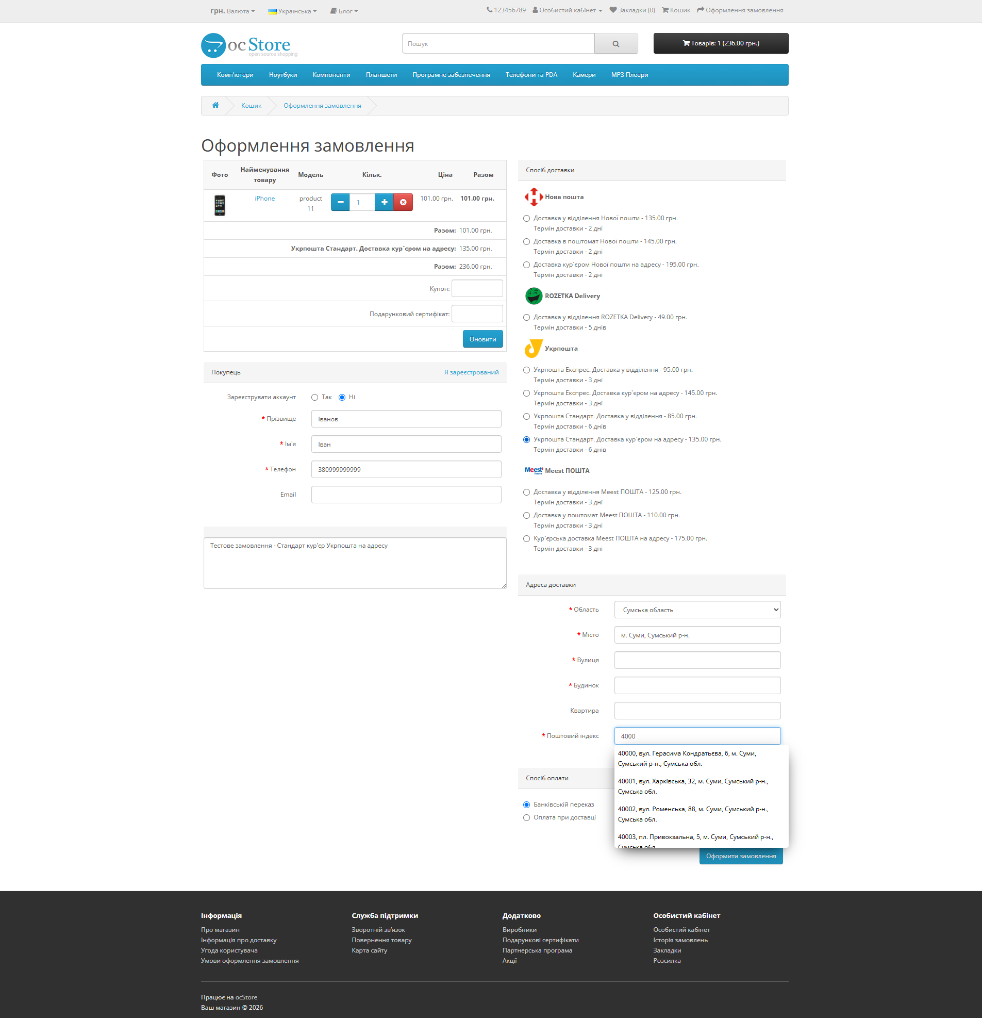The height and width of the screenshot is (1018, 982).
Task: Select ROZETKA Delivery branch option
Action: (x=527, y=318)
